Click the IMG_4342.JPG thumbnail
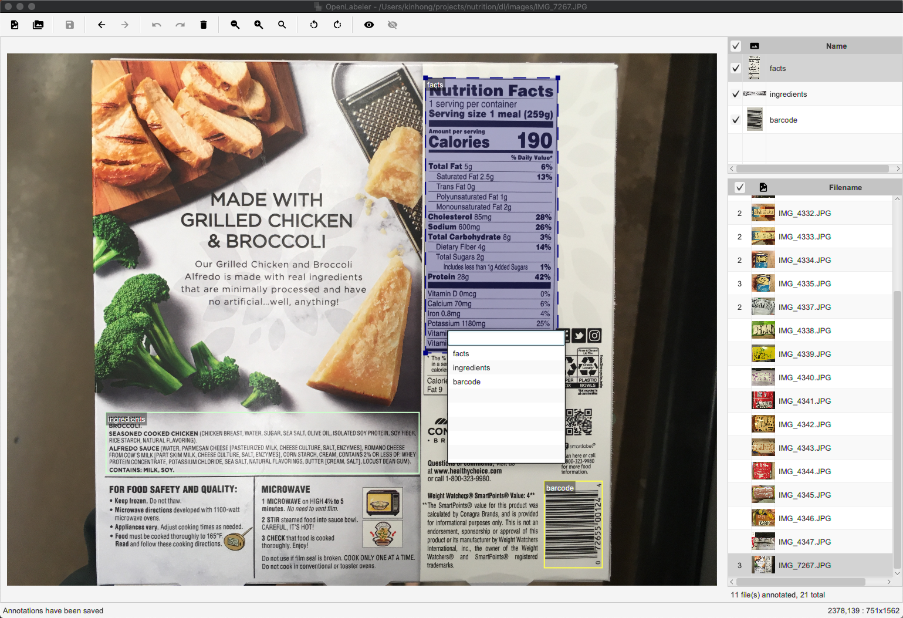903x618 pixels. (x=763, y=424)
